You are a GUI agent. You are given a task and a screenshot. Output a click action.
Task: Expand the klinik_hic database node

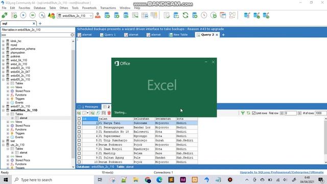(x=3, y=41)
